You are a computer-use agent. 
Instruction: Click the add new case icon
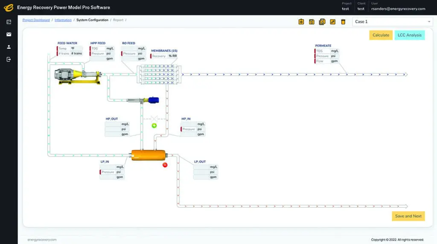click(x=301, y=22)
